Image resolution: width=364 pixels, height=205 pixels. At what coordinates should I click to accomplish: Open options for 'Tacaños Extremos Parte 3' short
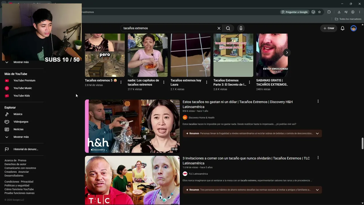(x=249, y=82)
